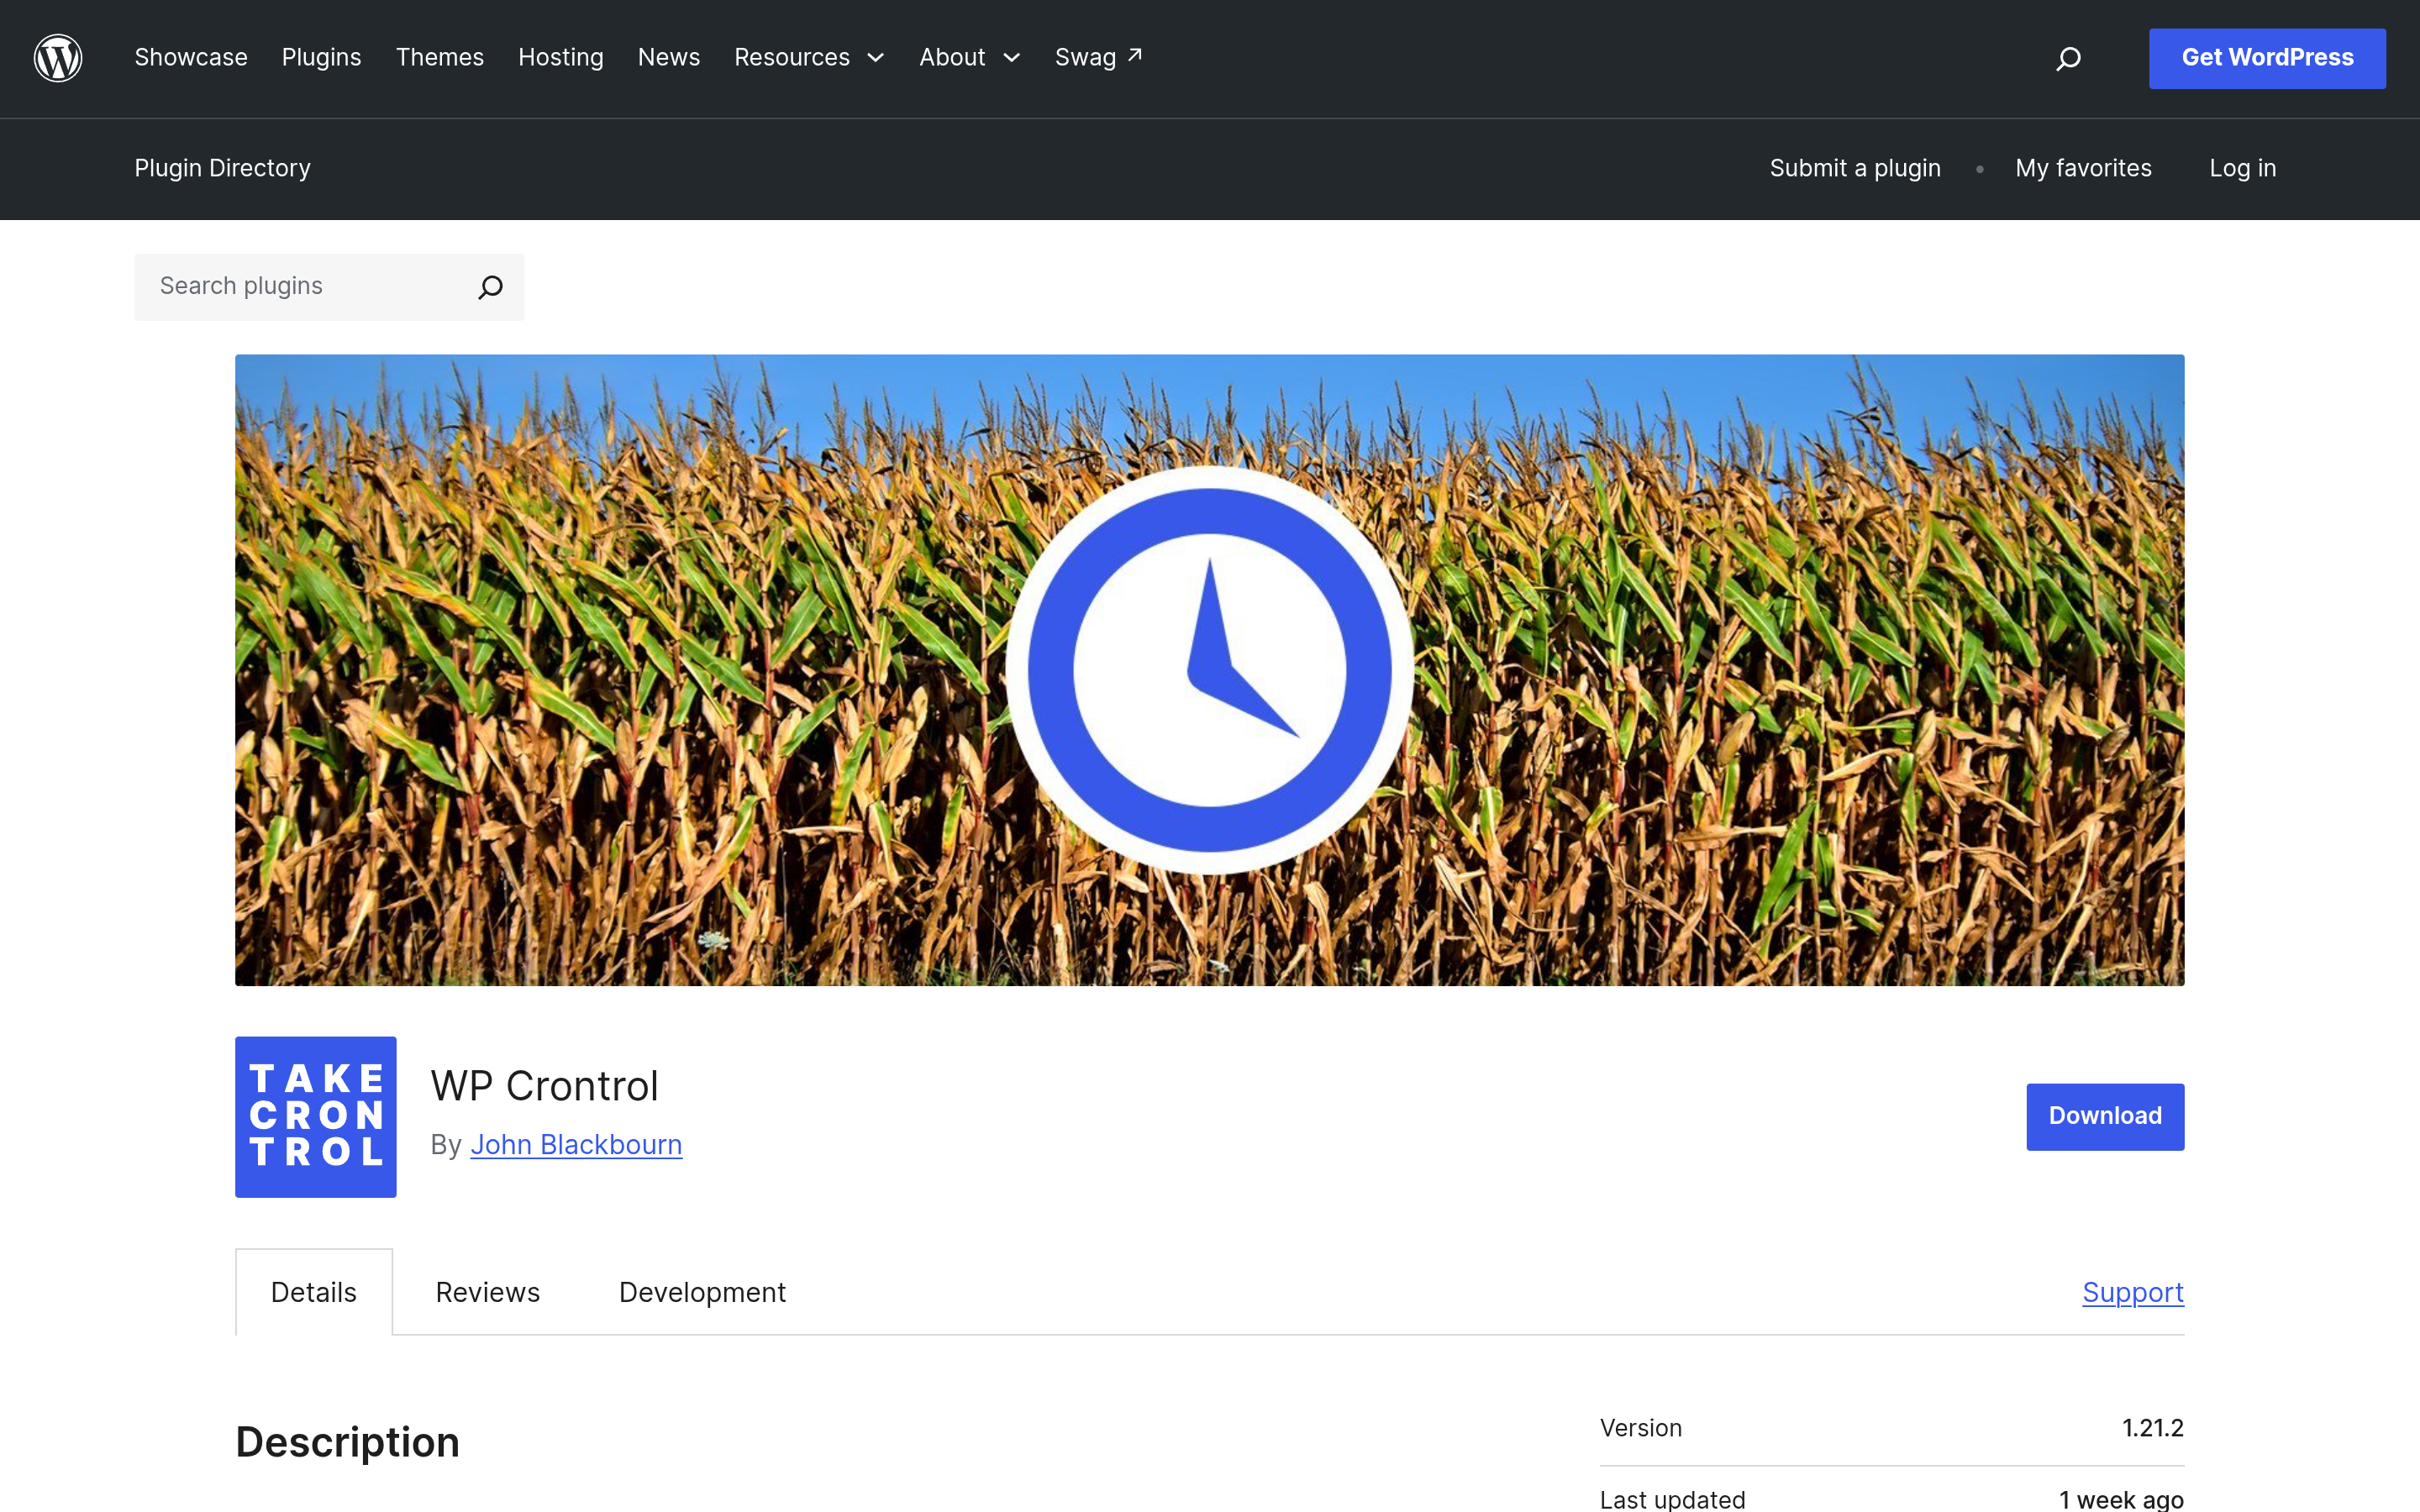Click the Get WordPress button

2267,58
